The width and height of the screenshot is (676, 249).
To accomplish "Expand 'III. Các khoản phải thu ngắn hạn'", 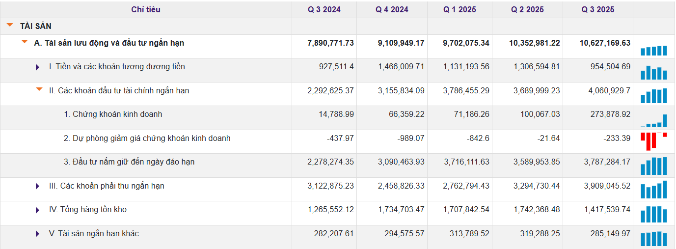I will (x=38, y=186).
